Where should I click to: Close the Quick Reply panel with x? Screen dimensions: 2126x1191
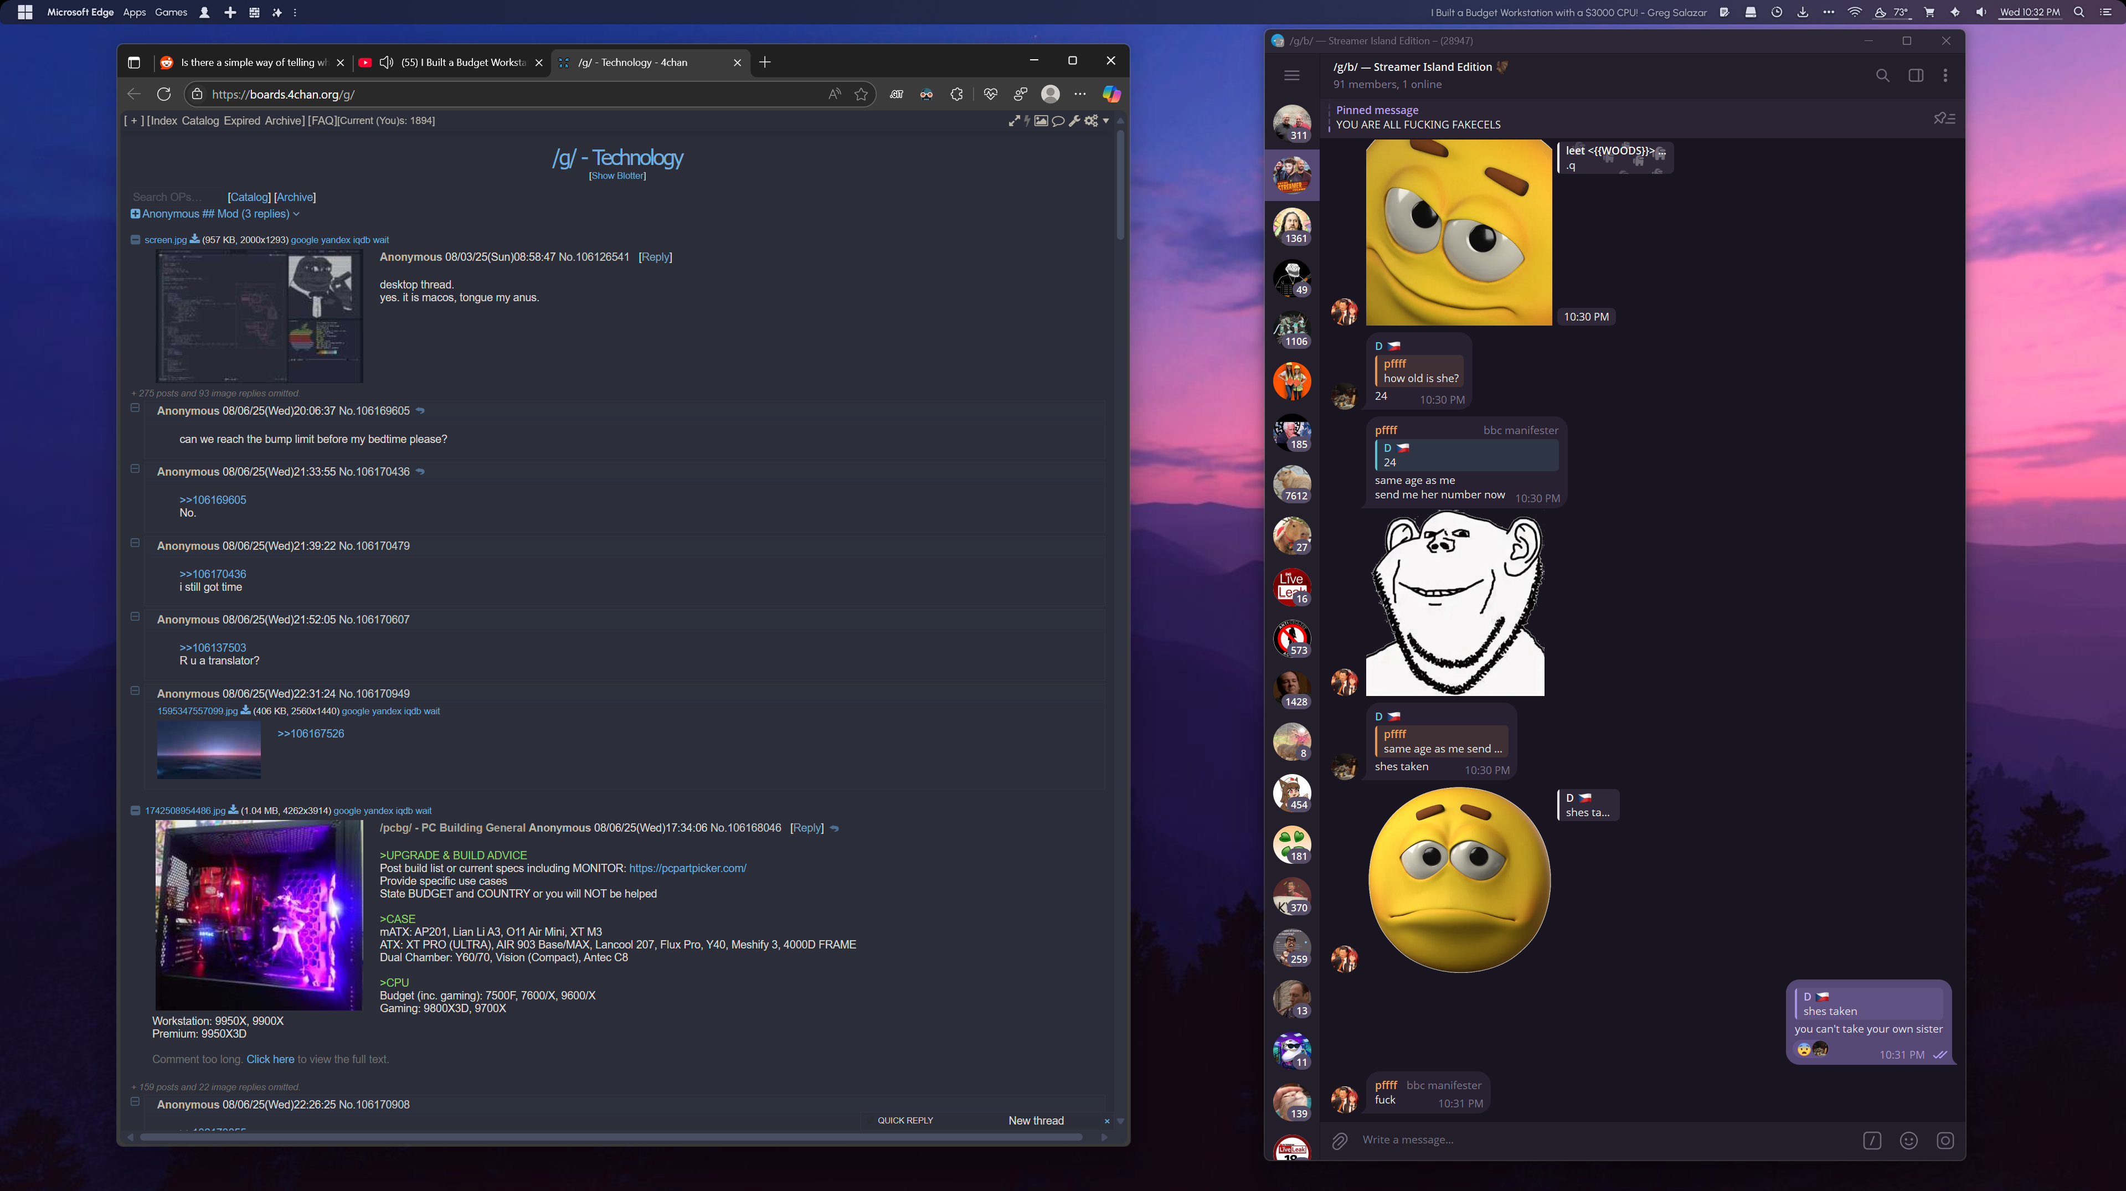coord(1106,1121)
